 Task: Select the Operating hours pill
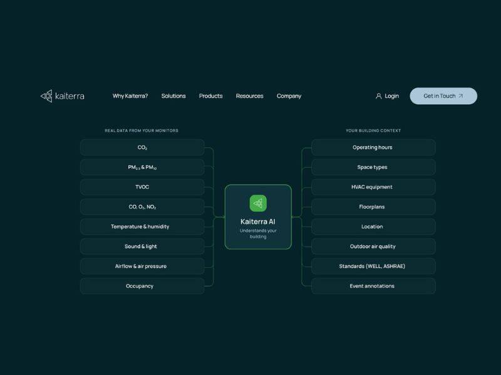pos(373,147)
